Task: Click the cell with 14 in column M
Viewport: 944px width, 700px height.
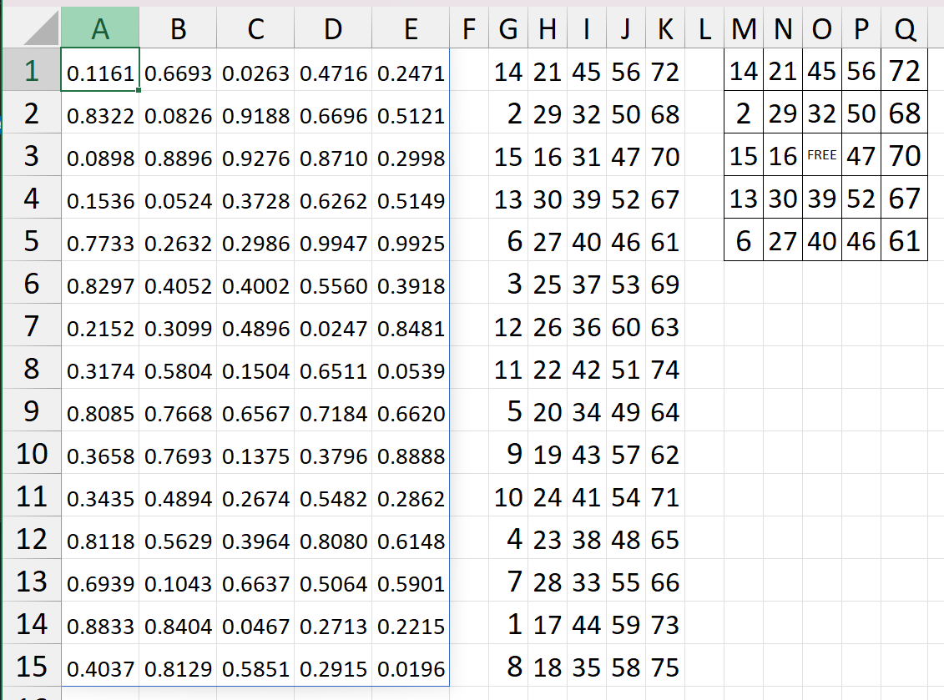Action: [743, 72]
